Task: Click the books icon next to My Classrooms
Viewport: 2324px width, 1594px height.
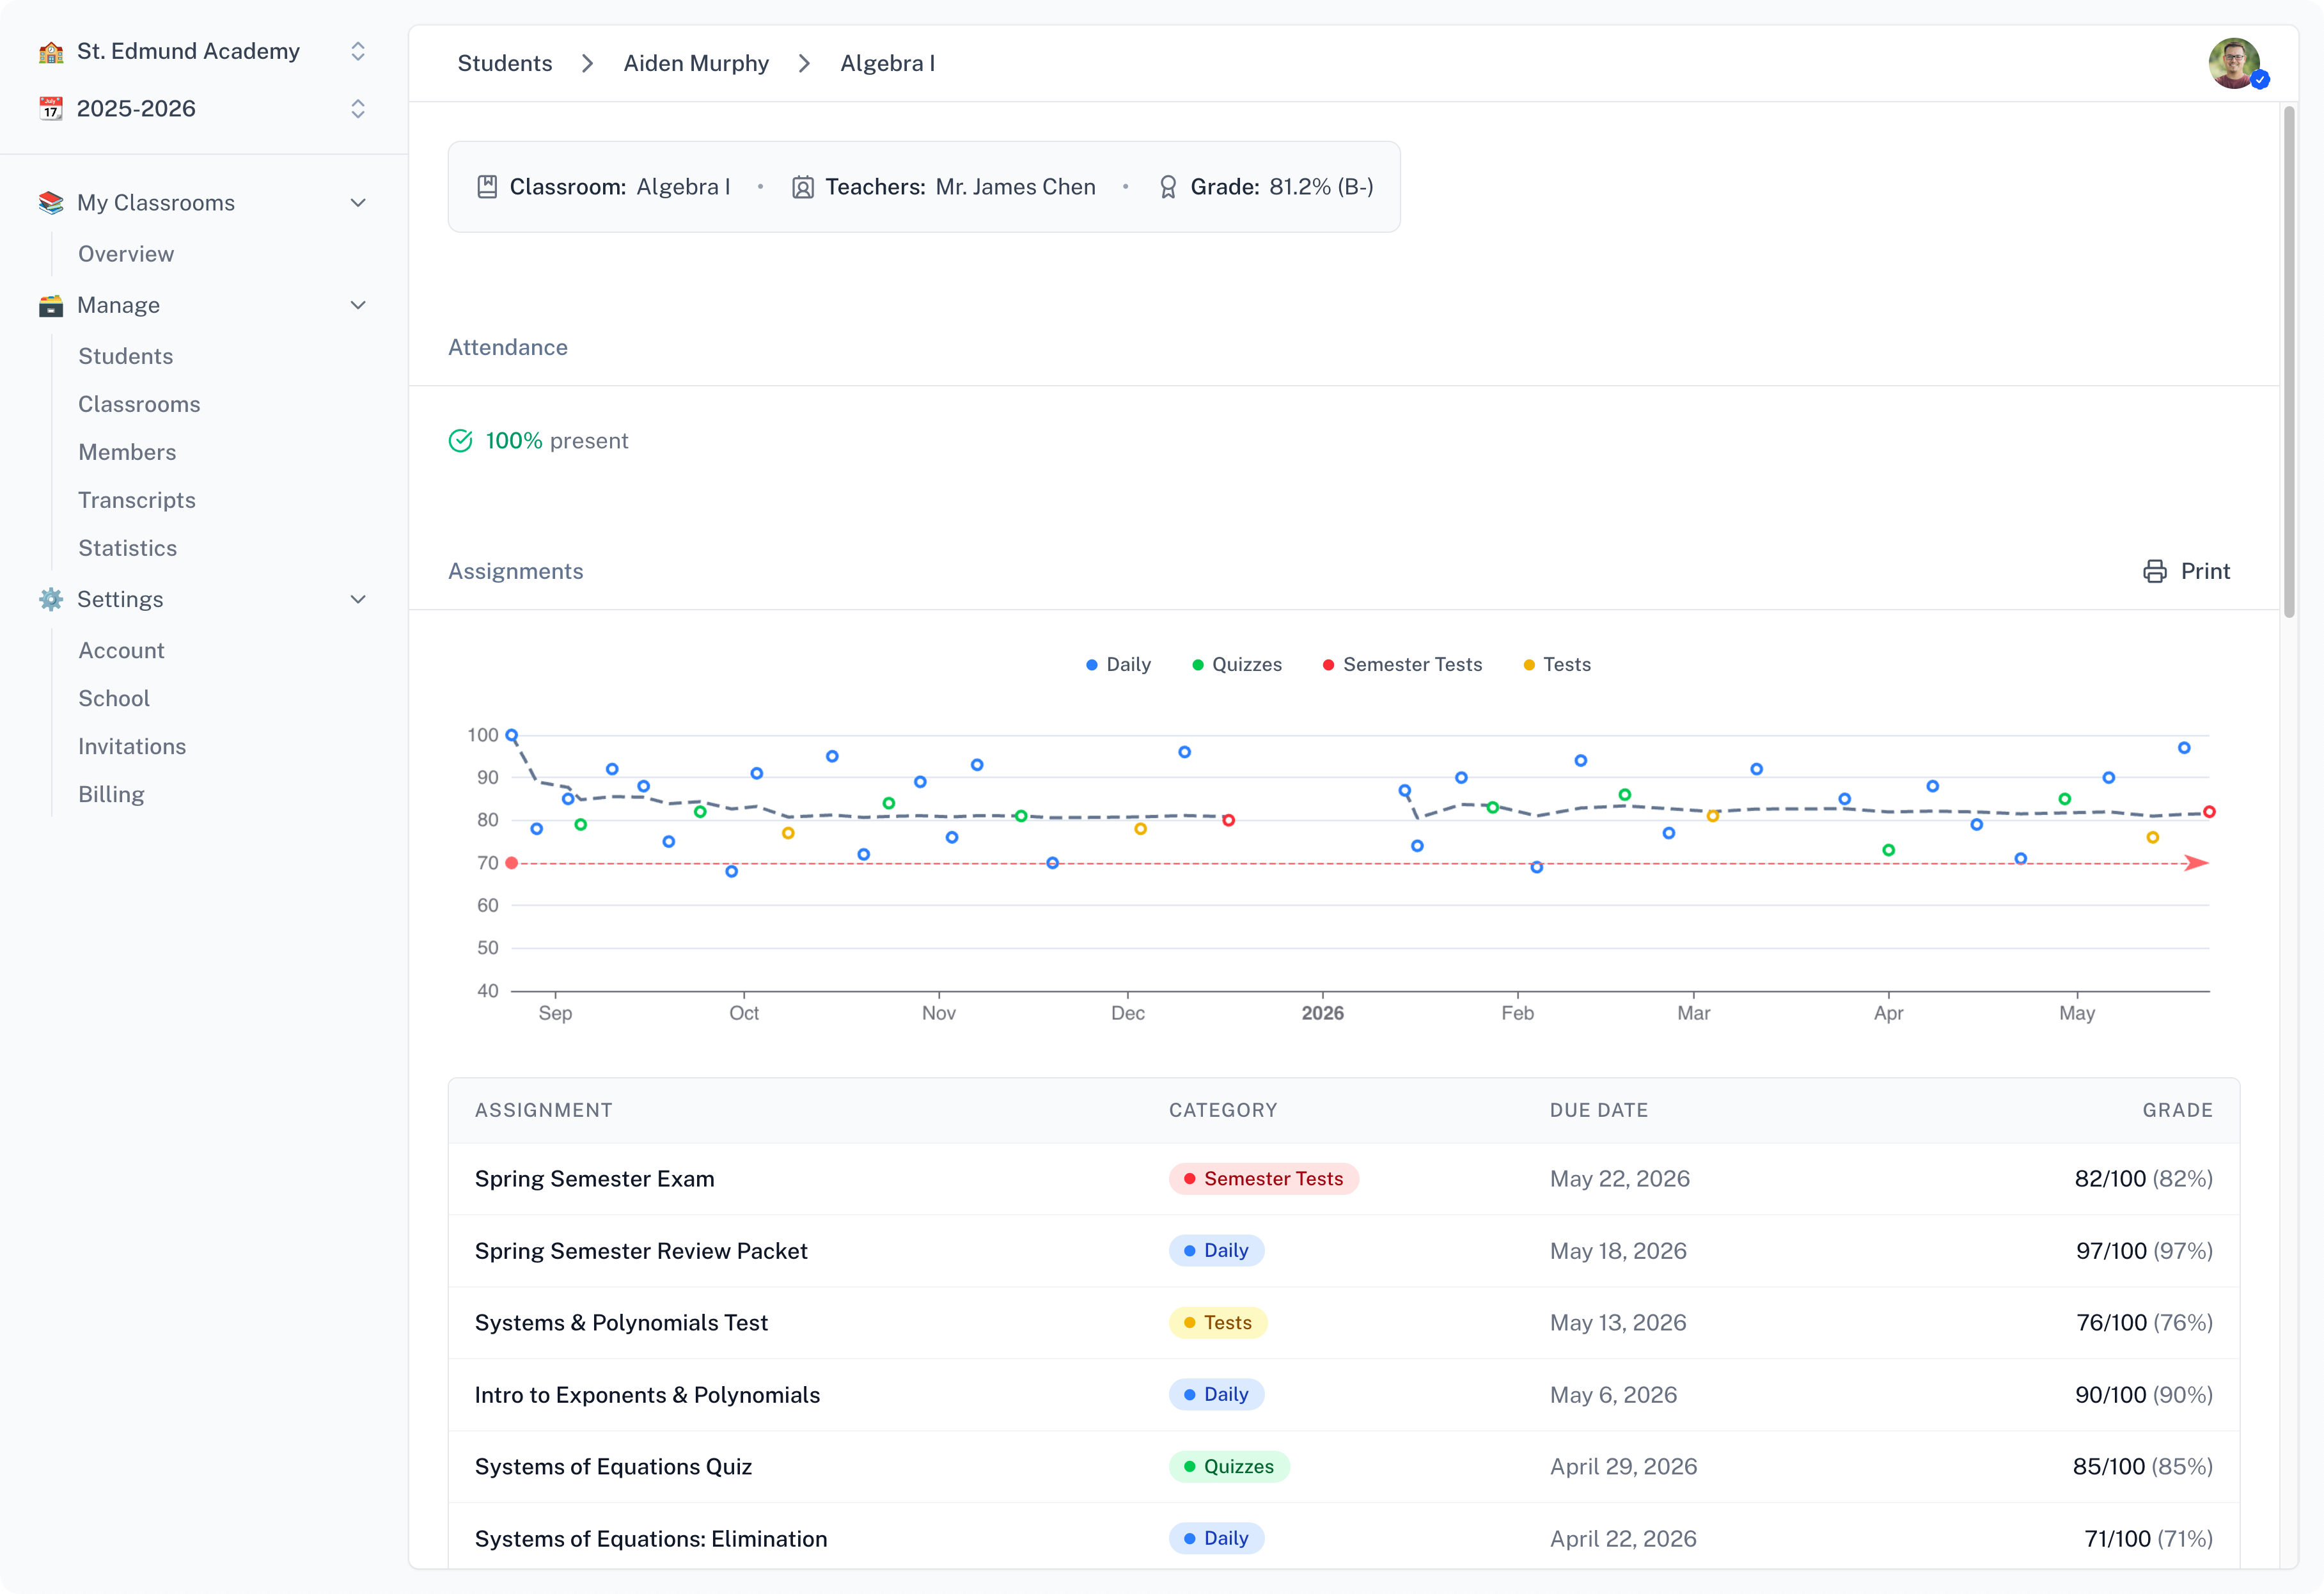Action: coord(50,202)
